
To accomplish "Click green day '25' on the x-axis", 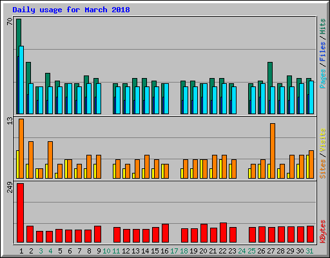I will pyautogui.click(x=251, y=251).
